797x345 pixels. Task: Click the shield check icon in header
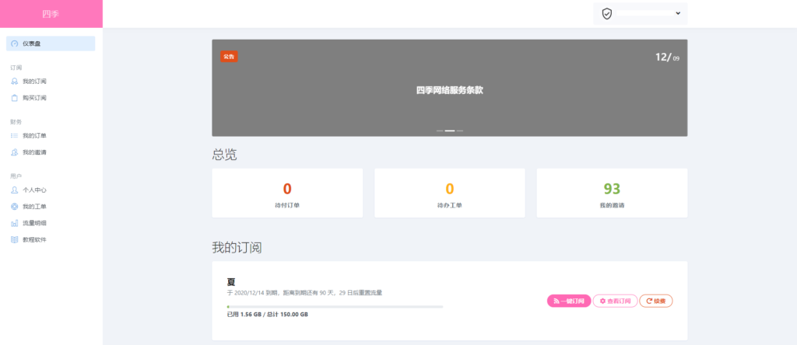[x=607, y=14]
